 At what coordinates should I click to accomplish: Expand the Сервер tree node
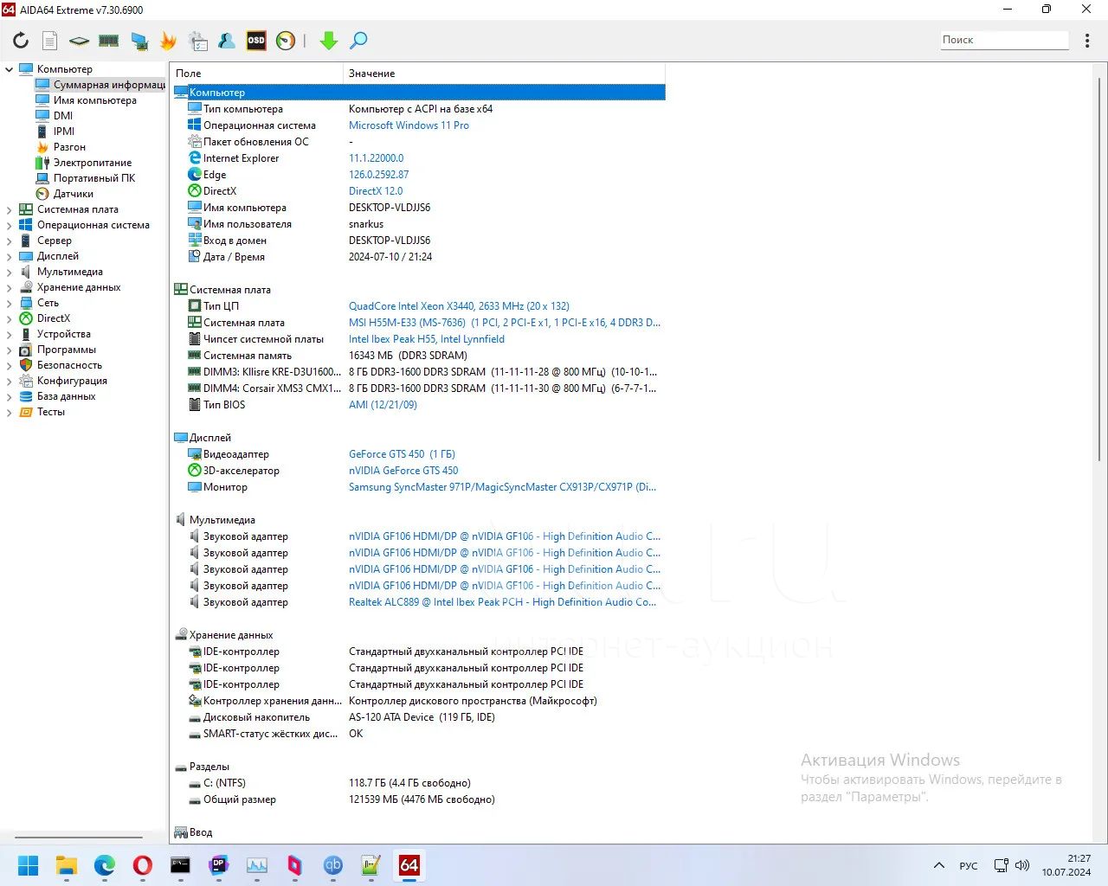click(x=10, y=241)
